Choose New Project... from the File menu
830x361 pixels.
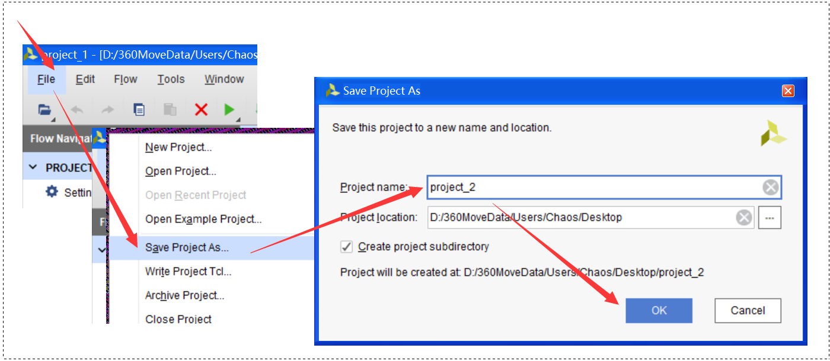point(178,147)
